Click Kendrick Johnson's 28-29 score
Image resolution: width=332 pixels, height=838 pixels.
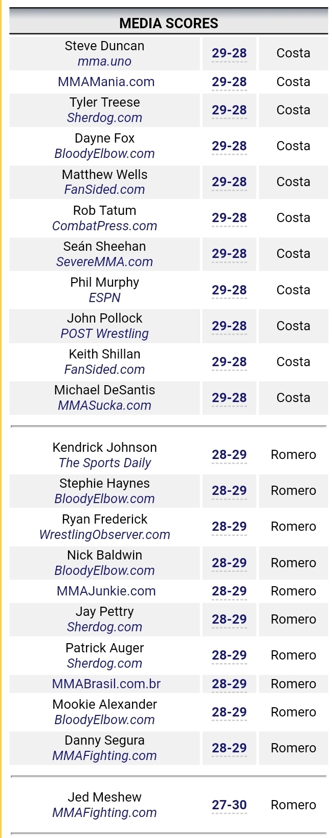(x=229, y=455)
